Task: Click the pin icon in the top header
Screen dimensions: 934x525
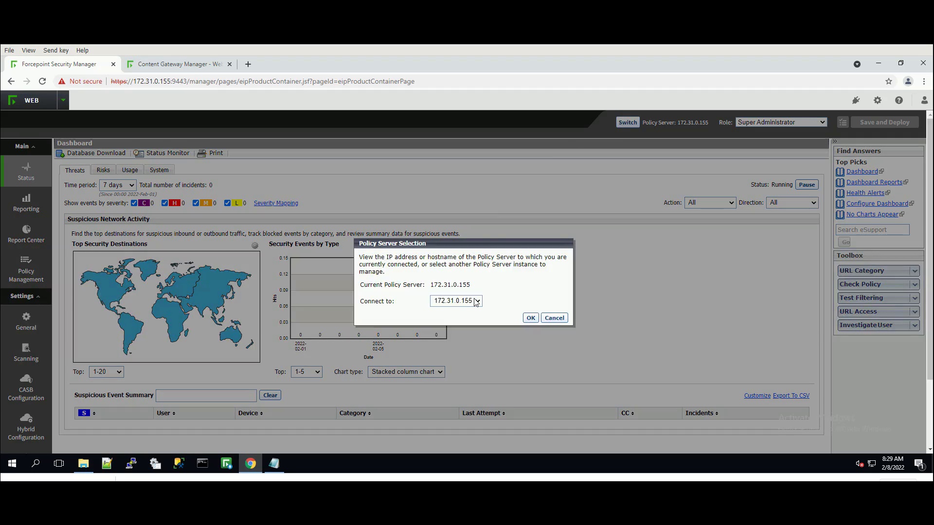Action: click(856, 100)
